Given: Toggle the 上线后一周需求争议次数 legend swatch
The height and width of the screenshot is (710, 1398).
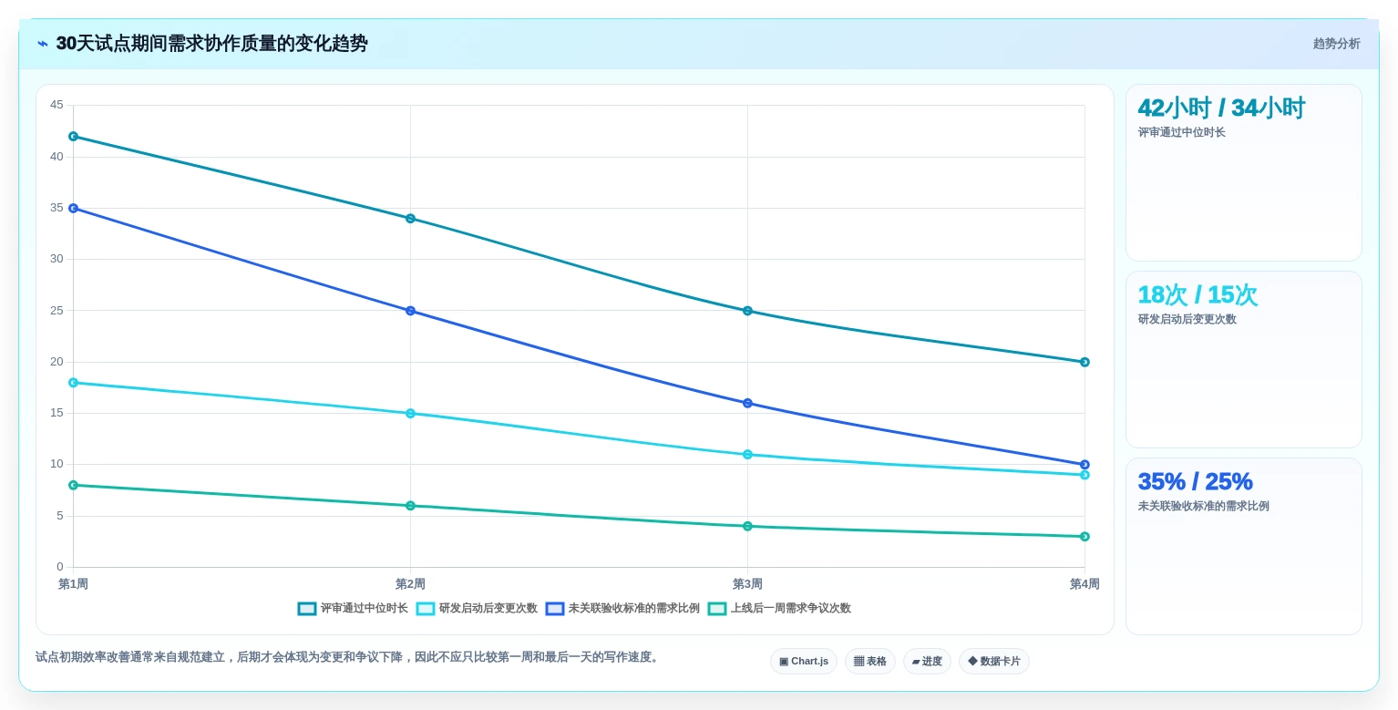Looking at the screenshot, I should 717,609.
